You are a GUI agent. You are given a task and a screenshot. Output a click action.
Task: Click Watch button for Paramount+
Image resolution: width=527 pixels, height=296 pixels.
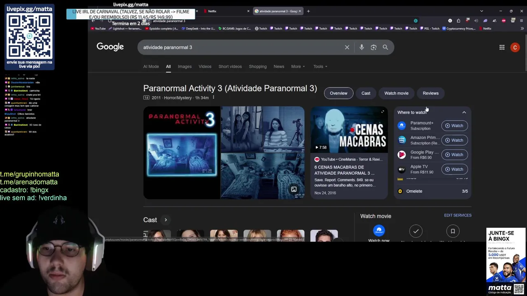click(455, 126)
